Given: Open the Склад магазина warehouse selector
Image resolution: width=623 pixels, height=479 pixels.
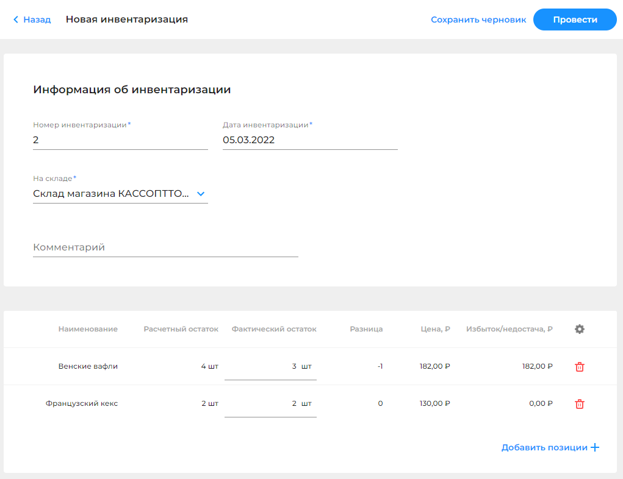Looking at the screenshot, I should (x=113, y=194).
